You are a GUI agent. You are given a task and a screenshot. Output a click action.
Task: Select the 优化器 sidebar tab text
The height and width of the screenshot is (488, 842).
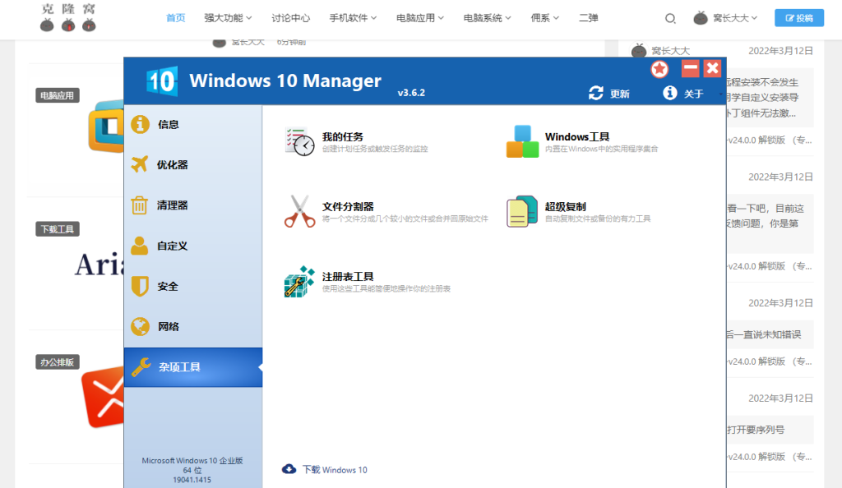point(173,164)
